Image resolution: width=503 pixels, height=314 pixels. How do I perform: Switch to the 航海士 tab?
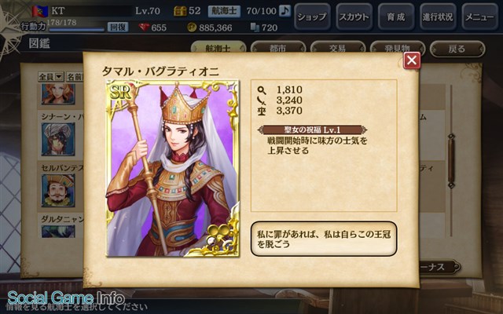point(218,47)
